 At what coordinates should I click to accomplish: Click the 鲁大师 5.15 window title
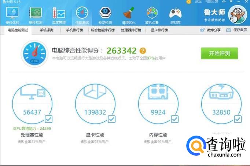pyautogui.click(x=11, y=2)
